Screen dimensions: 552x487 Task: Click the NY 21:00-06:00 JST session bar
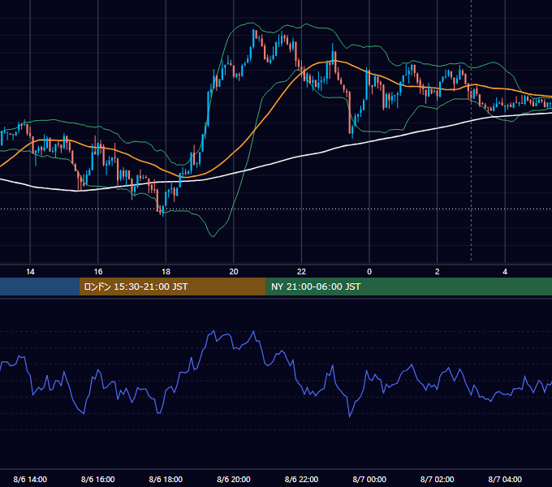408,287
